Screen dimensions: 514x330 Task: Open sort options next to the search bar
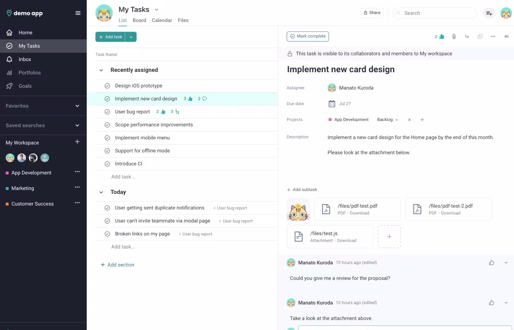[x=489, y=13]
